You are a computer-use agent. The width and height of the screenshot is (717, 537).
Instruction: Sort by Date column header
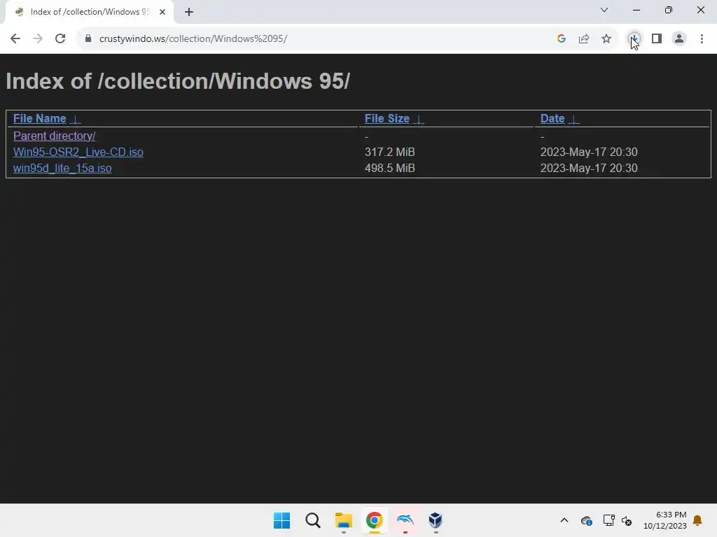pos(552,119)
